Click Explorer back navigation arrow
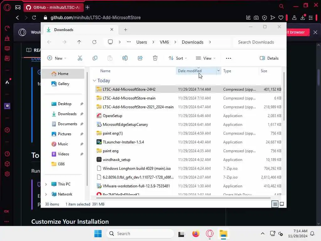Viewport: 321px width, 241px height. pyautogui.click(x=49, y=42)
